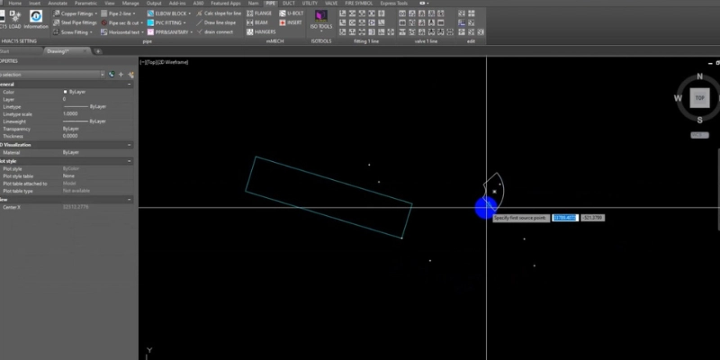Open the Home ribbon tab
This screenshot has width=720, height=360.
[14, 4]
